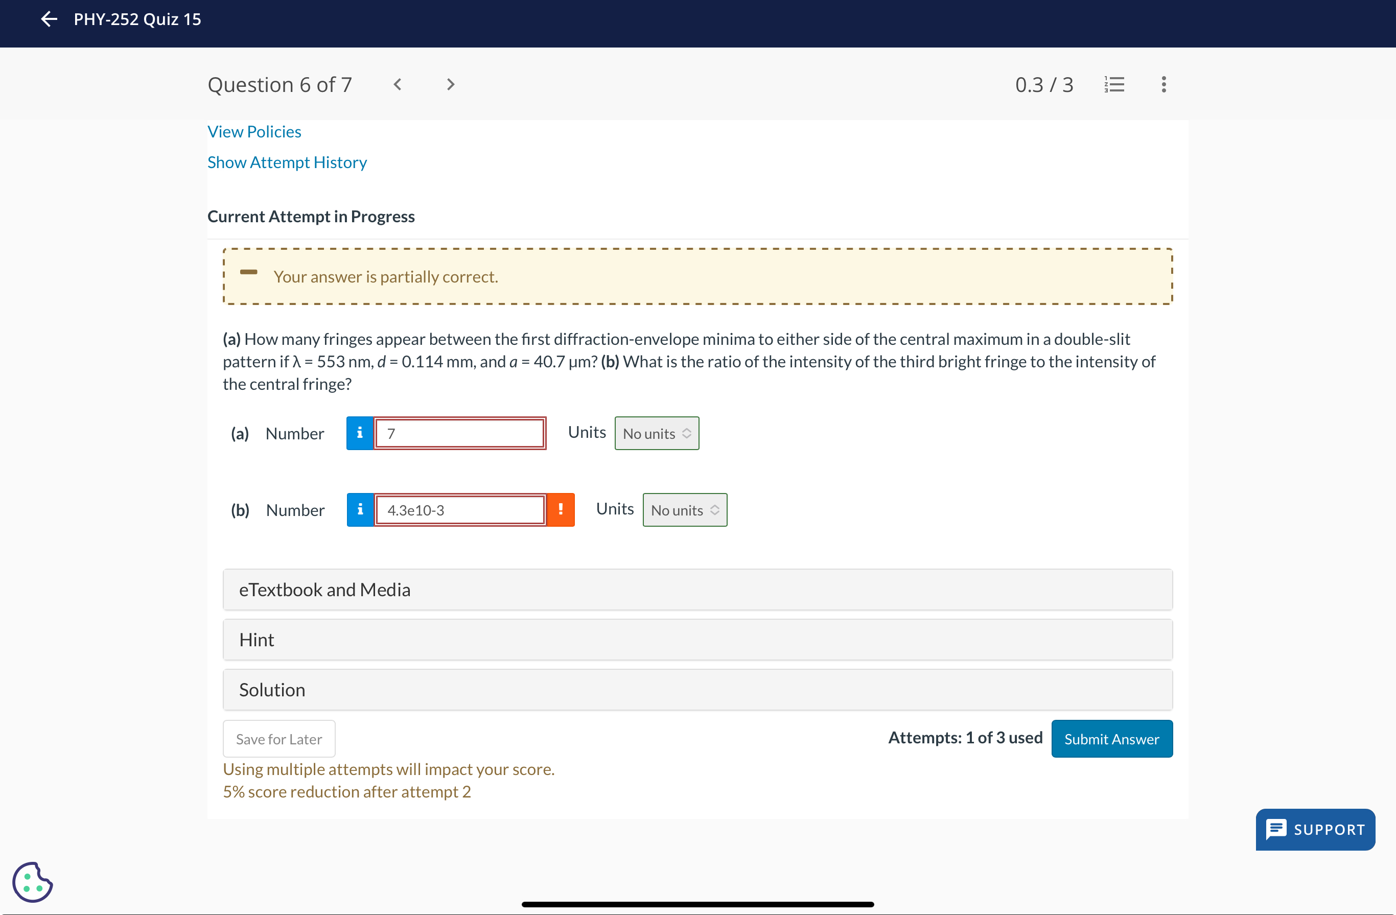Click the info icon for part (b)
Screen dimensions: 1396x915
(x=360, y=510)
